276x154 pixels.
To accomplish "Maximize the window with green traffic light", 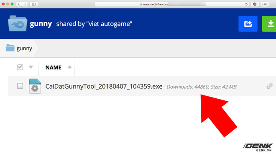I will (x=12, y=4).
